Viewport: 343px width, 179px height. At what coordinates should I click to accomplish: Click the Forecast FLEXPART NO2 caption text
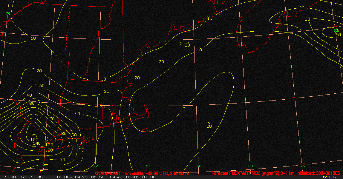(275, 173)
